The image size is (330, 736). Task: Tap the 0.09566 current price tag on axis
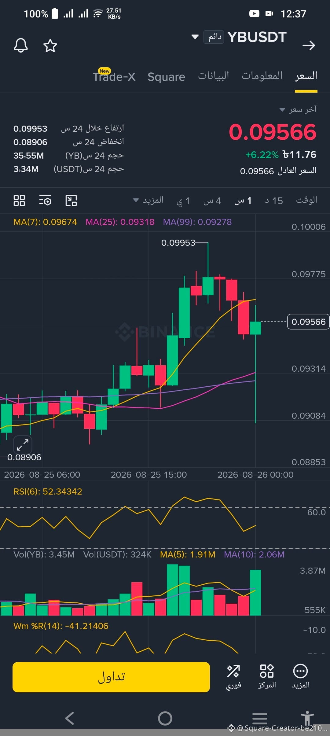(x=308, y=322)
